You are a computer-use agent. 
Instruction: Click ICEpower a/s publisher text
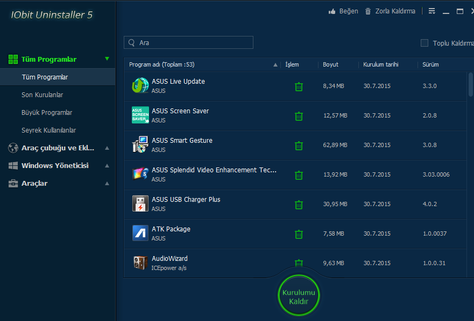click(x=169, y=268)
